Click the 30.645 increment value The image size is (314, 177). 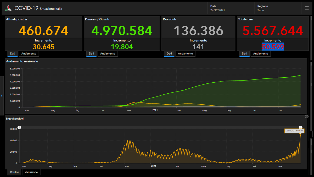pos(44,47)
